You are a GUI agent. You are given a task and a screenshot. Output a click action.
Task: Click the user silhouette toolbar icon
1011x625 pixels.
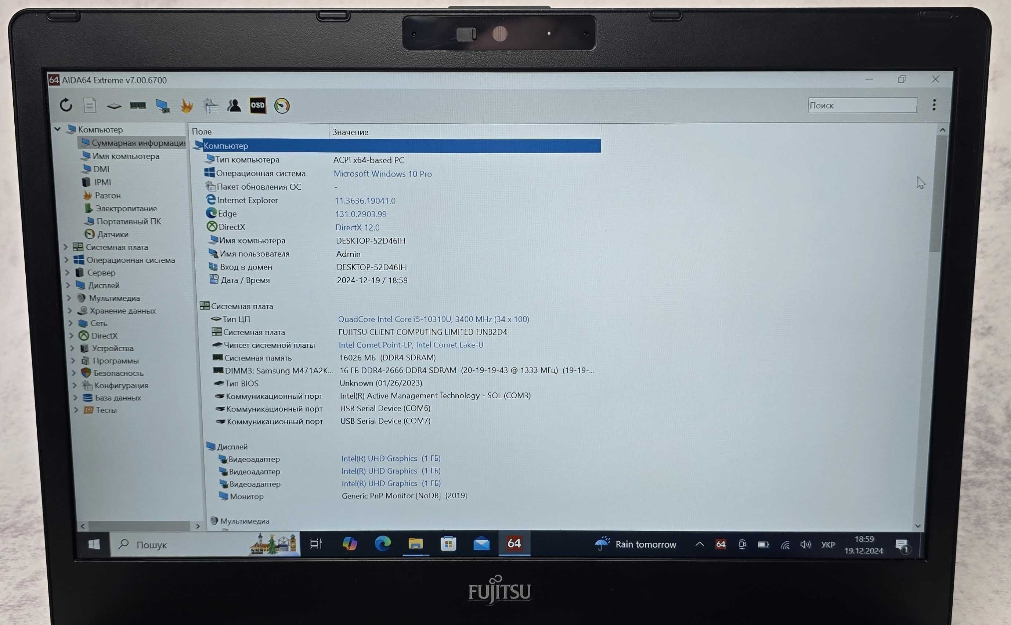coord(234,105)
